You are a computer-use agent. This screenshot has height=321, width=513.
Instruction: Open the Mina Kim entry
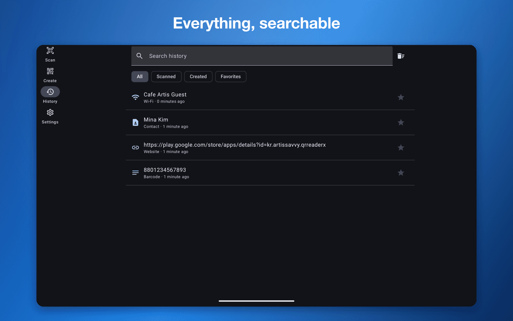click(270, 122)
